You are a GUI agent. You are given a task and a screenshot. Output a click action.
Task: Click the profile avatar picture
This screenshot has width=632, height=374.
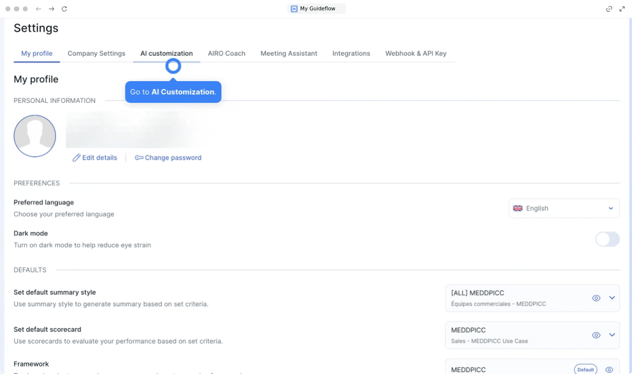[35, 136]
